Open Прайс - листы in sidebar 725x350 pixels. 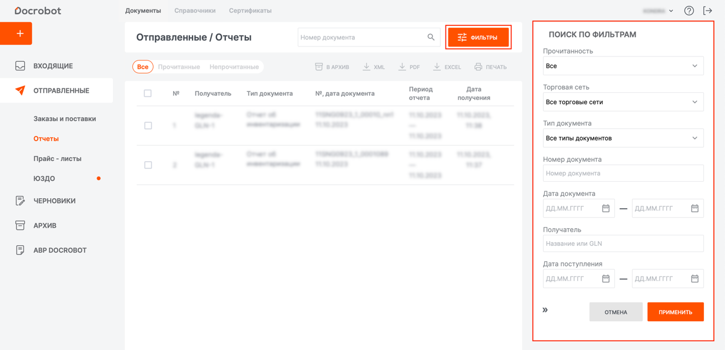click(x=57, y=159)
